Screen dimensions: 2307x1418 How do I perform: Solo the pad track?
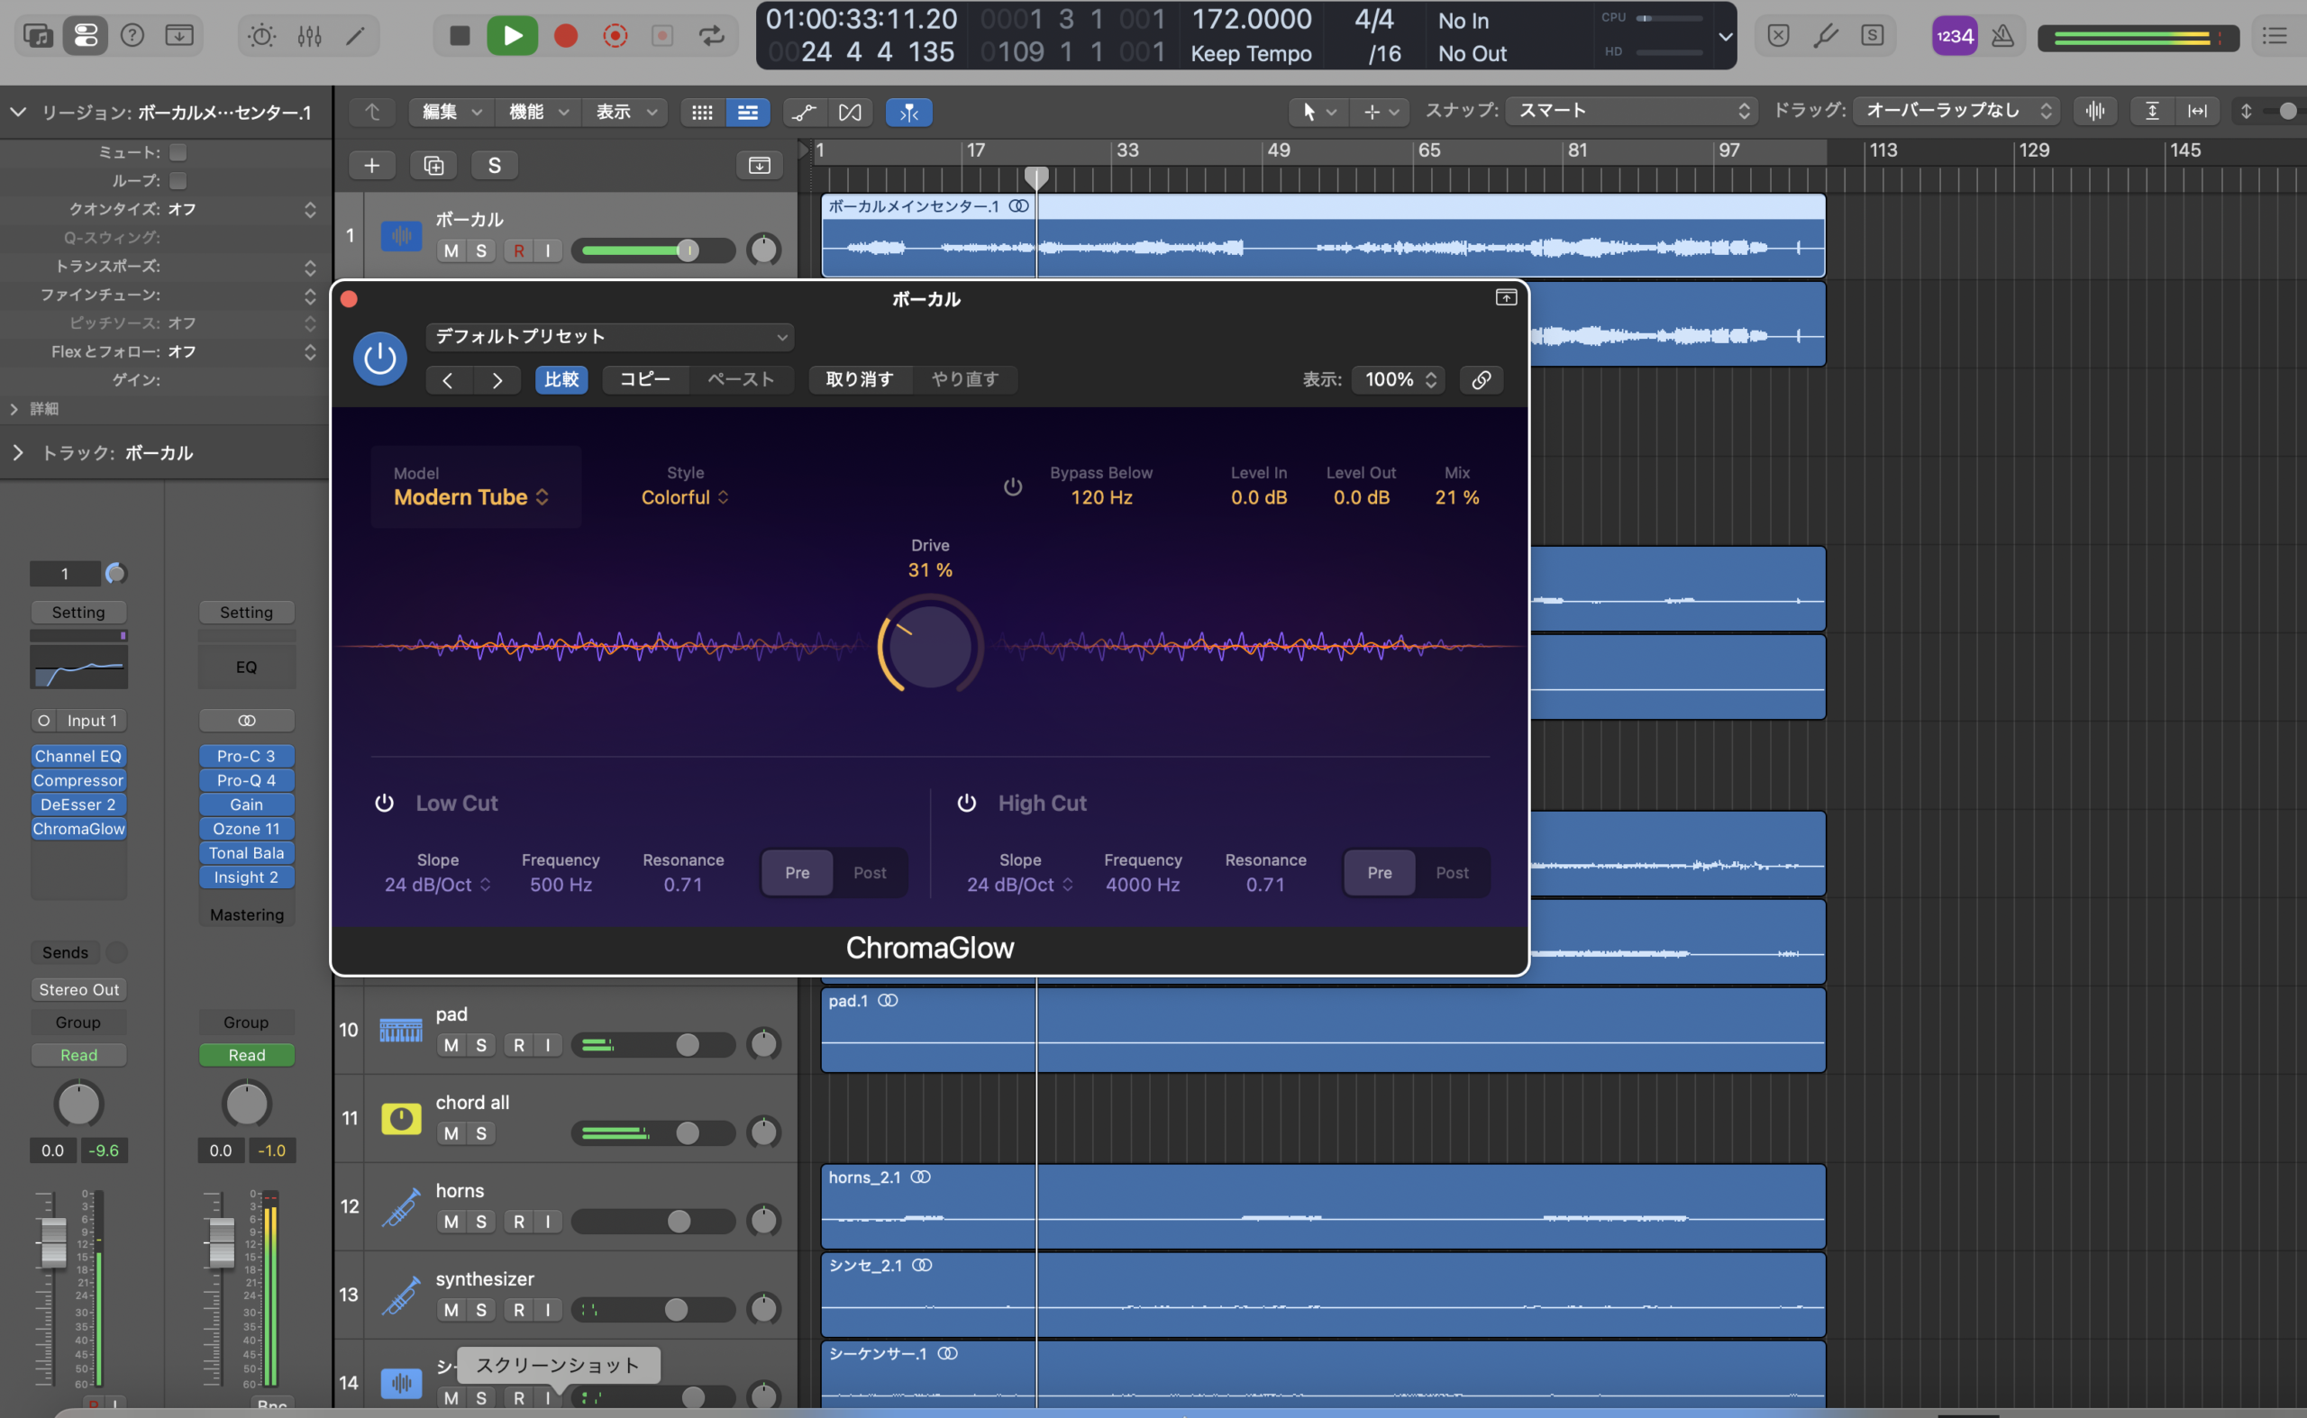coord(481,1045)
